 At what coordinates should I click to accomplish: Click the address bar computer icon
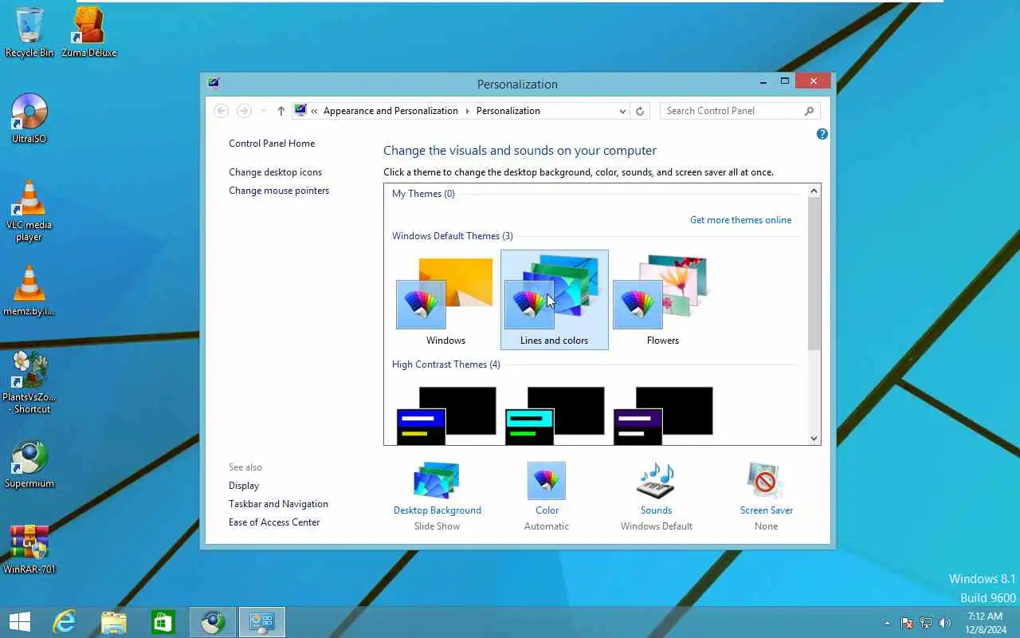coord(300,111)
